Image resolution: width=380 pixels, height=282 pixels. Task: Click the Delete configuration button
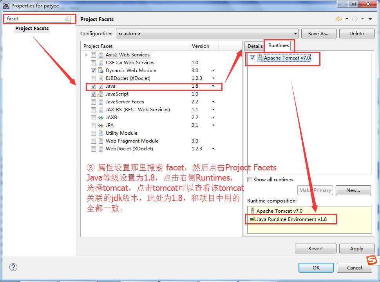pyautogui.click(x=356, y=33)
